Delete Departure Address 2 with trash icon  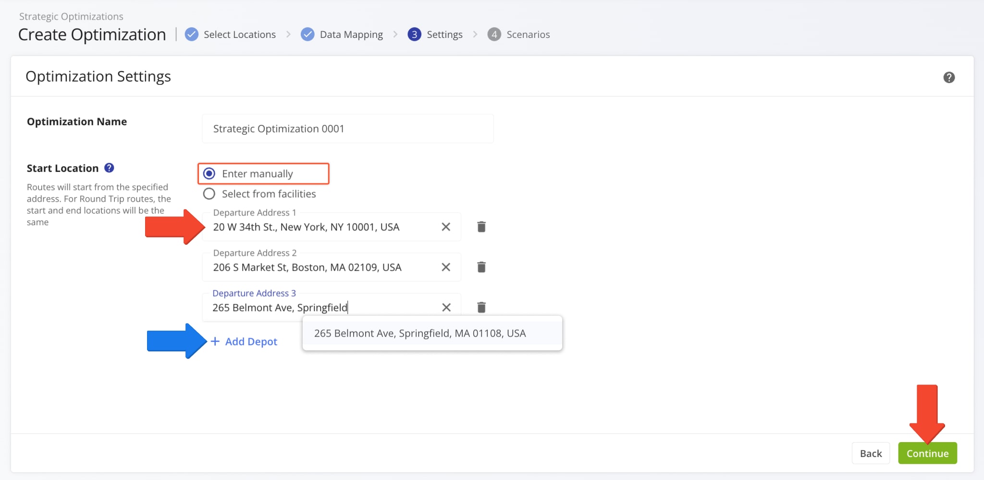pos(481,267)
